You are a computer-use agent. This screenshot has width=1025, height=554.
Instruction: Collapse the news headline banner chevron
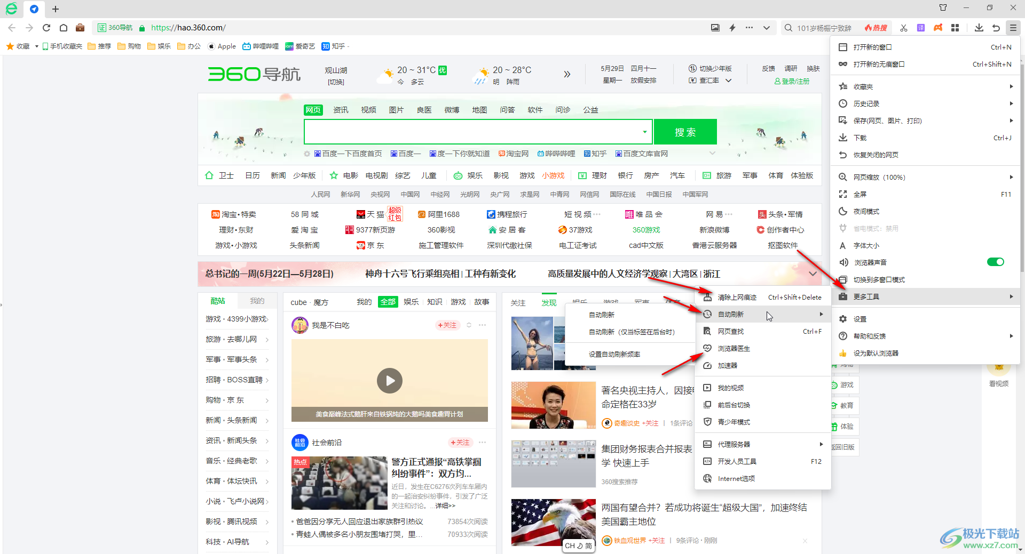pyautogui.click(x=813, y=274)
